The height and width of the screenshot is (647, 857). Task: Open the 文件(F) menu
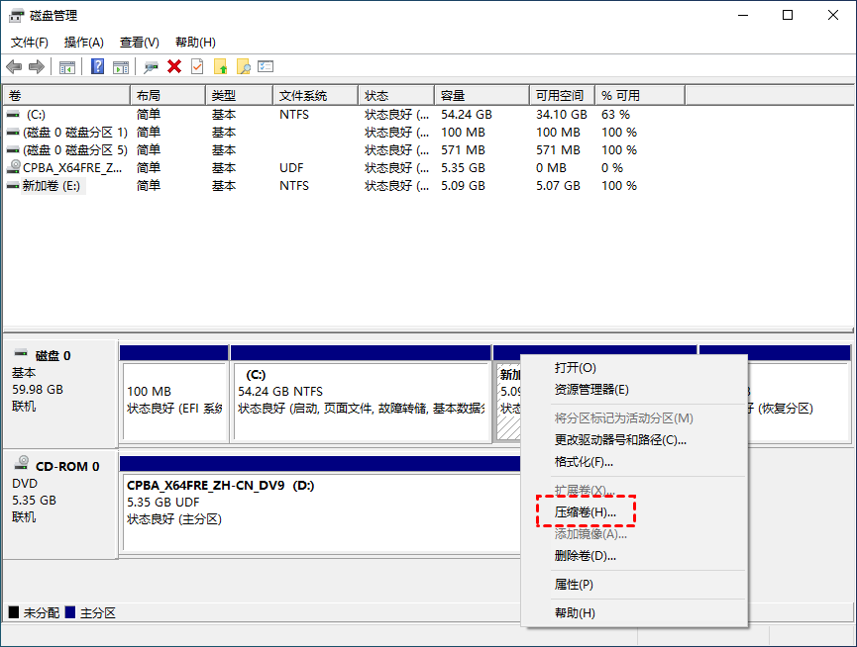coord(30,43)
